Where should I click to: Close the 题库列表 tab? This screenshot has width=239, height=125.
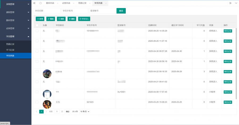point(57,3)
